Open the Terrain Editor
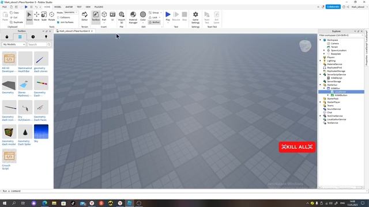Image resolution: width=369 pixels, height=207 pixels. coord(85,17)
